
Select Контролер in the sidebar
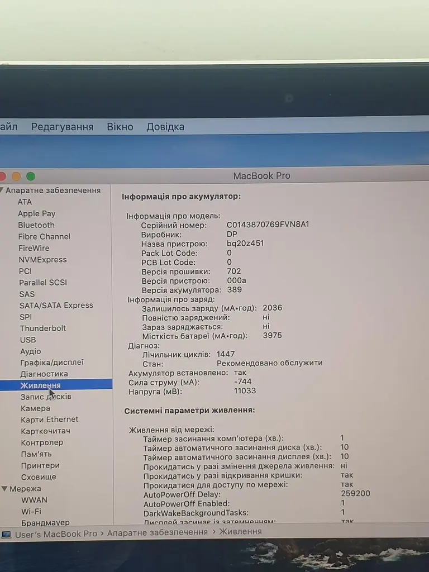(42, 442)
